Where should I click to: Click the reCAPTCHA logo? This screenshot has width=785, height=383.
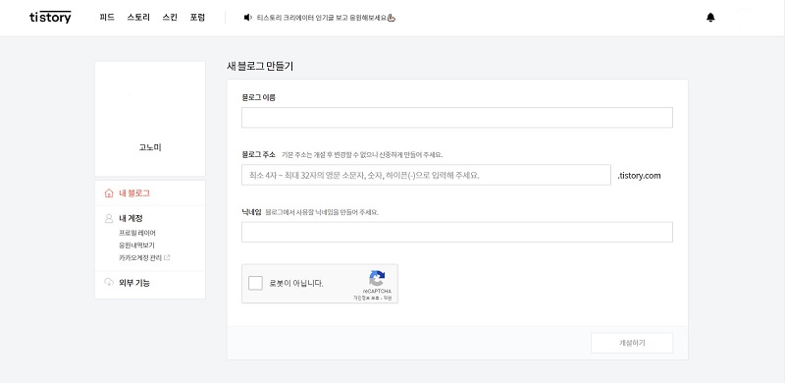click(x=377, y=278)
